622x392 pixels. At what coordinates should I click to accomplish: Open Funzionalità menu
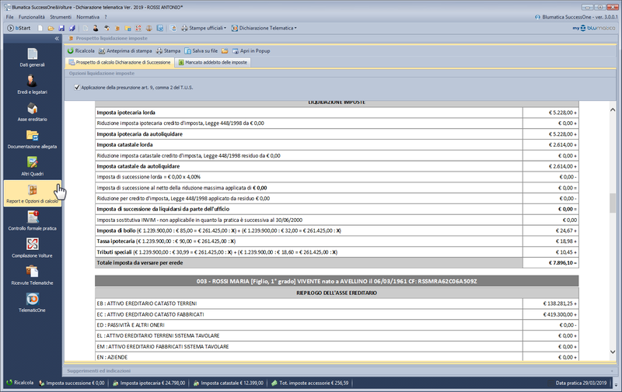pyautogui.click(x=32, y=17)
